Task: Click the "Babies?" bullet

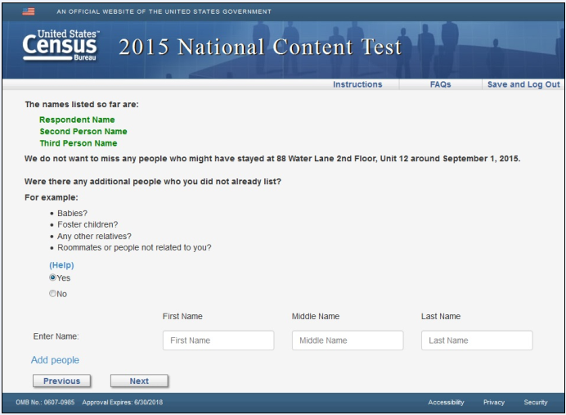Action: 72,213
